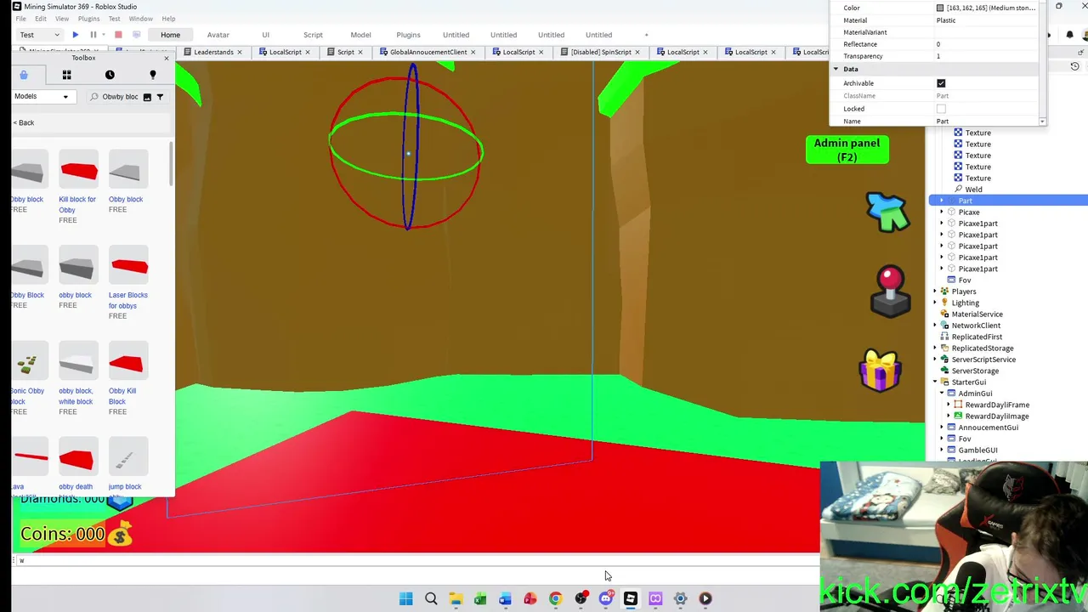The image size is (1088, 612).
Task: Select the Weld item in Explorer
Action: [973, 190]
